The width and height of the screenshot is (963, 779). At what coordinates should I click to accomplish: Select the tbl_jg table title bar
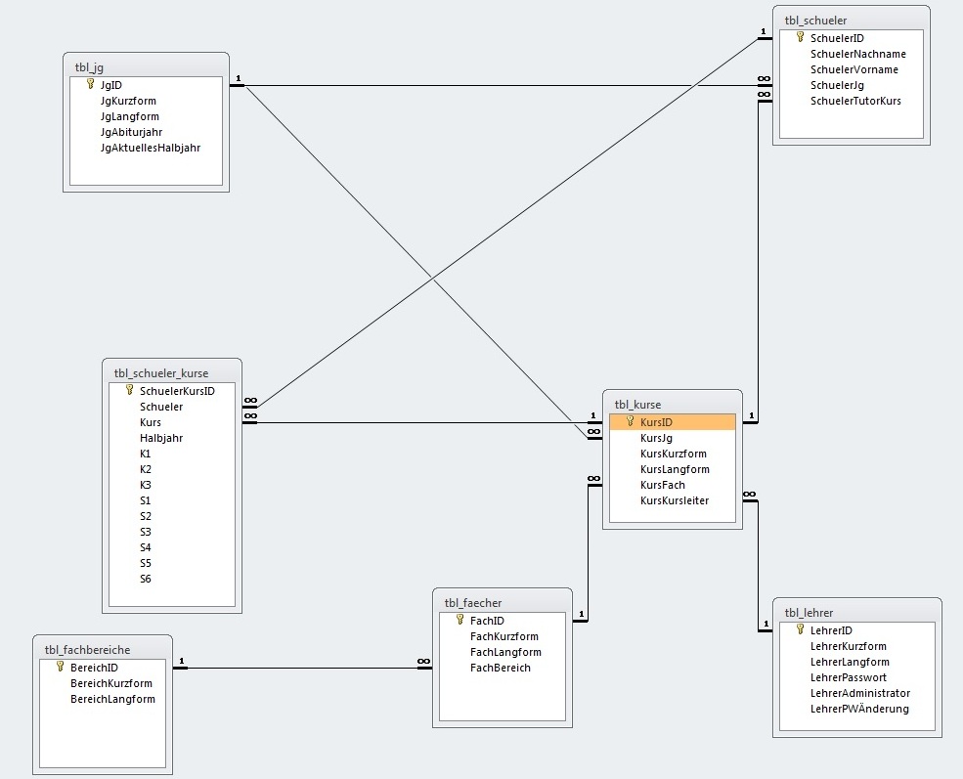click(147, 66)
